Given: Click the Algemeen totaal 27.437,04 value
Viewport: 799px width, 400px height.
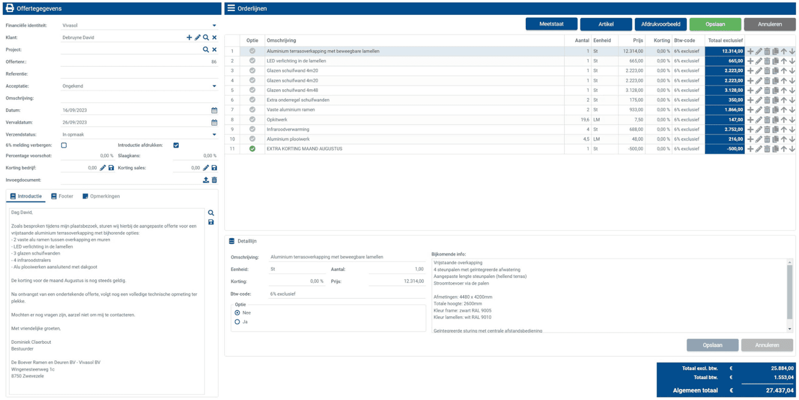Looking at the screenshot, I should click(x=780, y=391).
